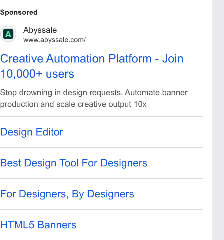This screenshot has width=224, height=240.
Task: Click the Stop drowning in design requests description
Action: [94, 98]
